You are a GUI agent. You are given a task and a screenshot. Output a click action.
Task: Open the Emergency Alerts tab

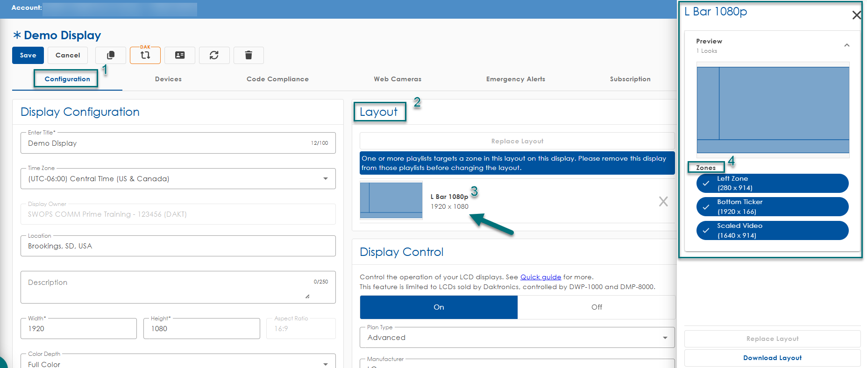point(515,79)
